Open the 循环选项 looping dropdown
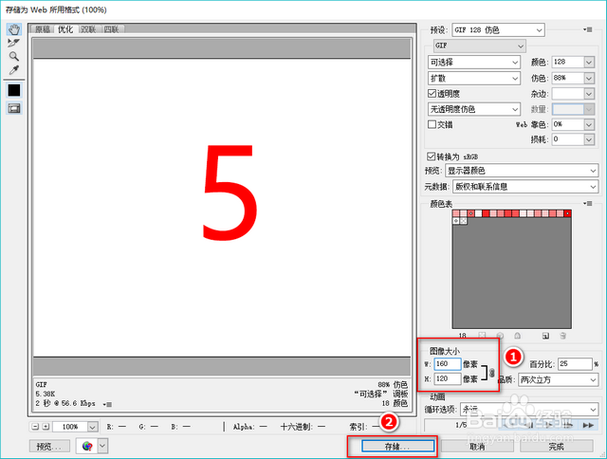This screenshot has height=459, width=607. pyautogui.click(x=529, y=409)
